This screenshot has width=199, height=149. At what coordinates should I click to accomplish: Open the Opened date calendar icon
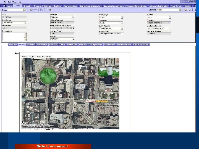(x=170, y=23)
